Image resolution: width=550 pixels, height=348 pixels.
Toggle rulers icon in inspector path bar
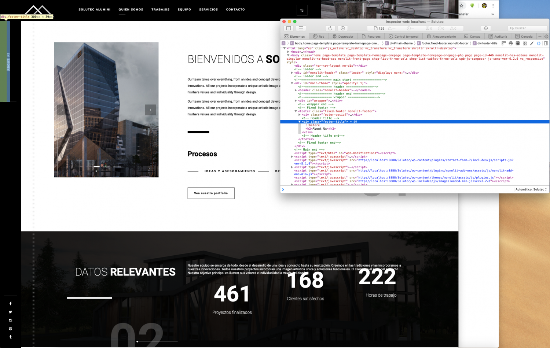503,43
